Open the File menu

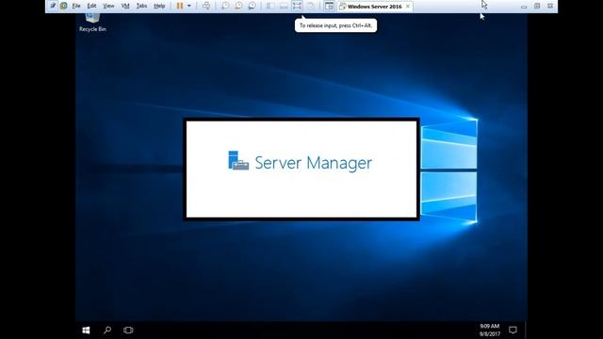tap(76, 6)
